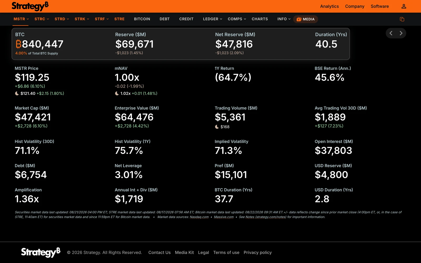Click the BSE Return value 45.6%

329,78
